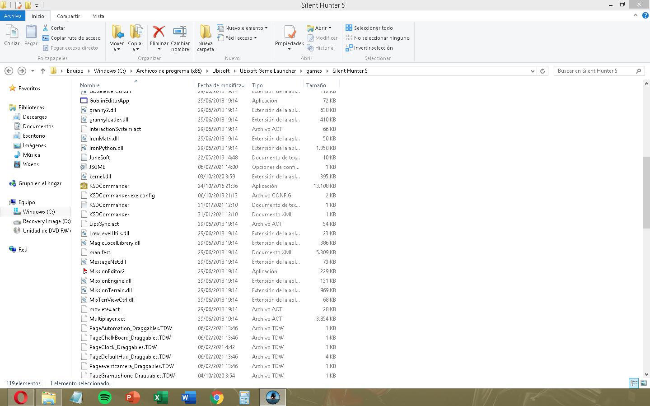Click the file list vertical scrollbar
The height and width of the screenshot is (406, 650).
pyautogui.click(x=646, y=193)
